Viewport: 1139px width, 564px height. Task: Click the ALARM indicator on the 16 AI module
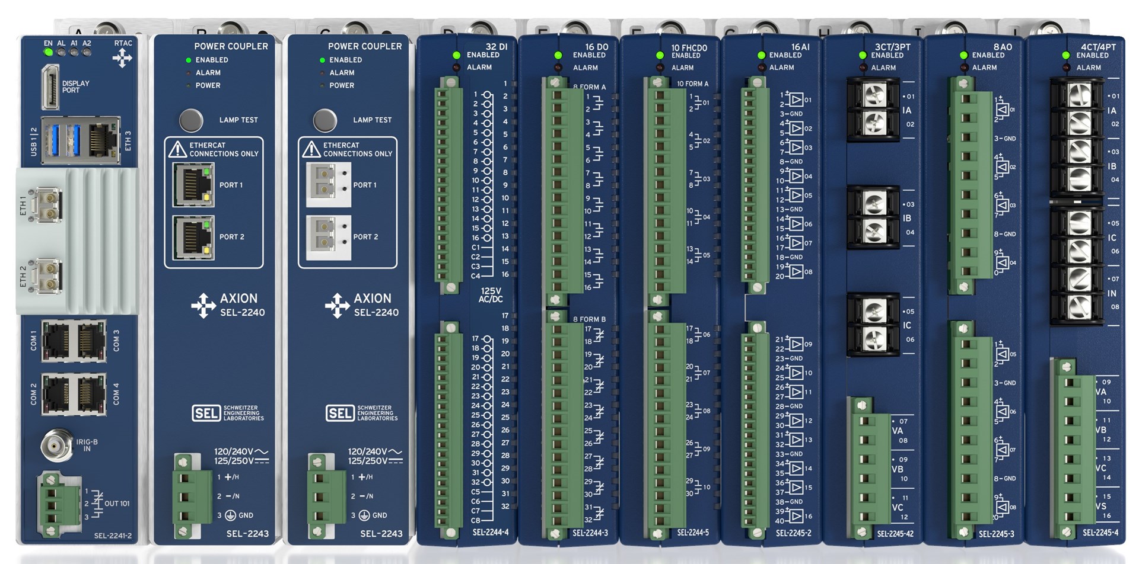click(x=761, y=67)
